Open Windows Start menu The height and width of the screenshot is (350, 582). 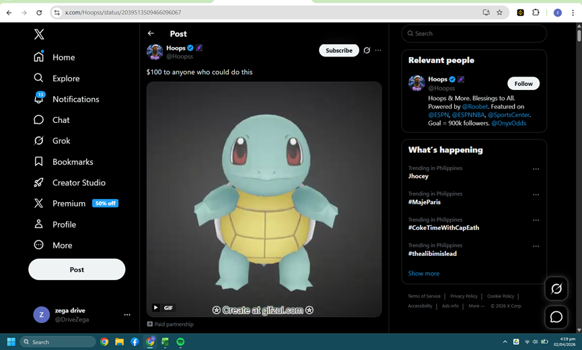(11, 341)
